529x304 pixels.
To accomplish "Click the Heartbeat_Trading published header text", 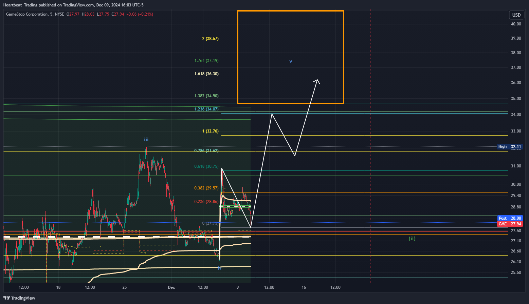I will pyautogui.click(x=73, y=5).
